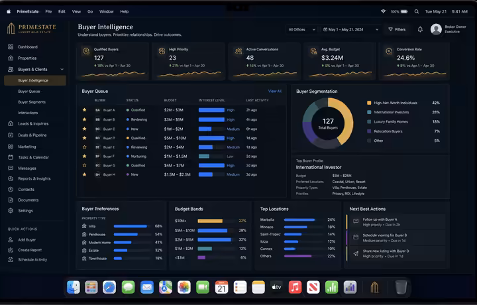
Task: Open Reports & Insights icon
Action: [x=11, y=178]
